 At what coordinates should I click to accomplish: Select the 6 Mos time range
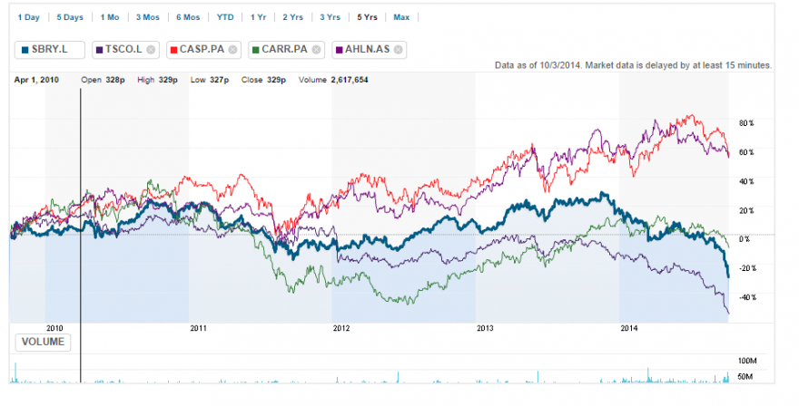click(x=188, y=17)
